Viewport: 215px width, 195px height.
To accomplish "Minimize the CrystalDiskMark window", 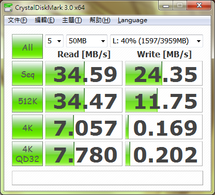I will [x=166, y=6].
